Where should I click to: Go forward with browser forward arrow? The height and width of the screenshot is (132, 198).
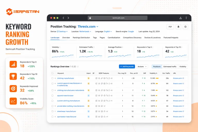[68, 18]
